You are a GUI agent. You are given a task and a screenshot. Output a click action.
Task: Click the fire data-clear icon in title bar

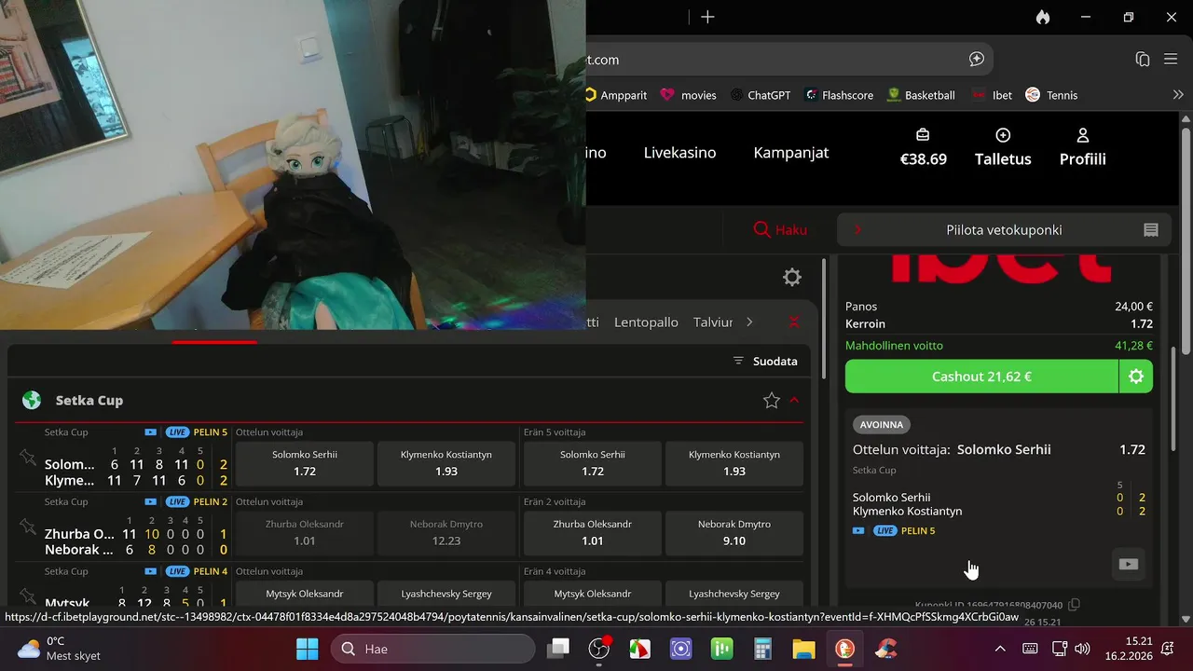point(1042,17)
